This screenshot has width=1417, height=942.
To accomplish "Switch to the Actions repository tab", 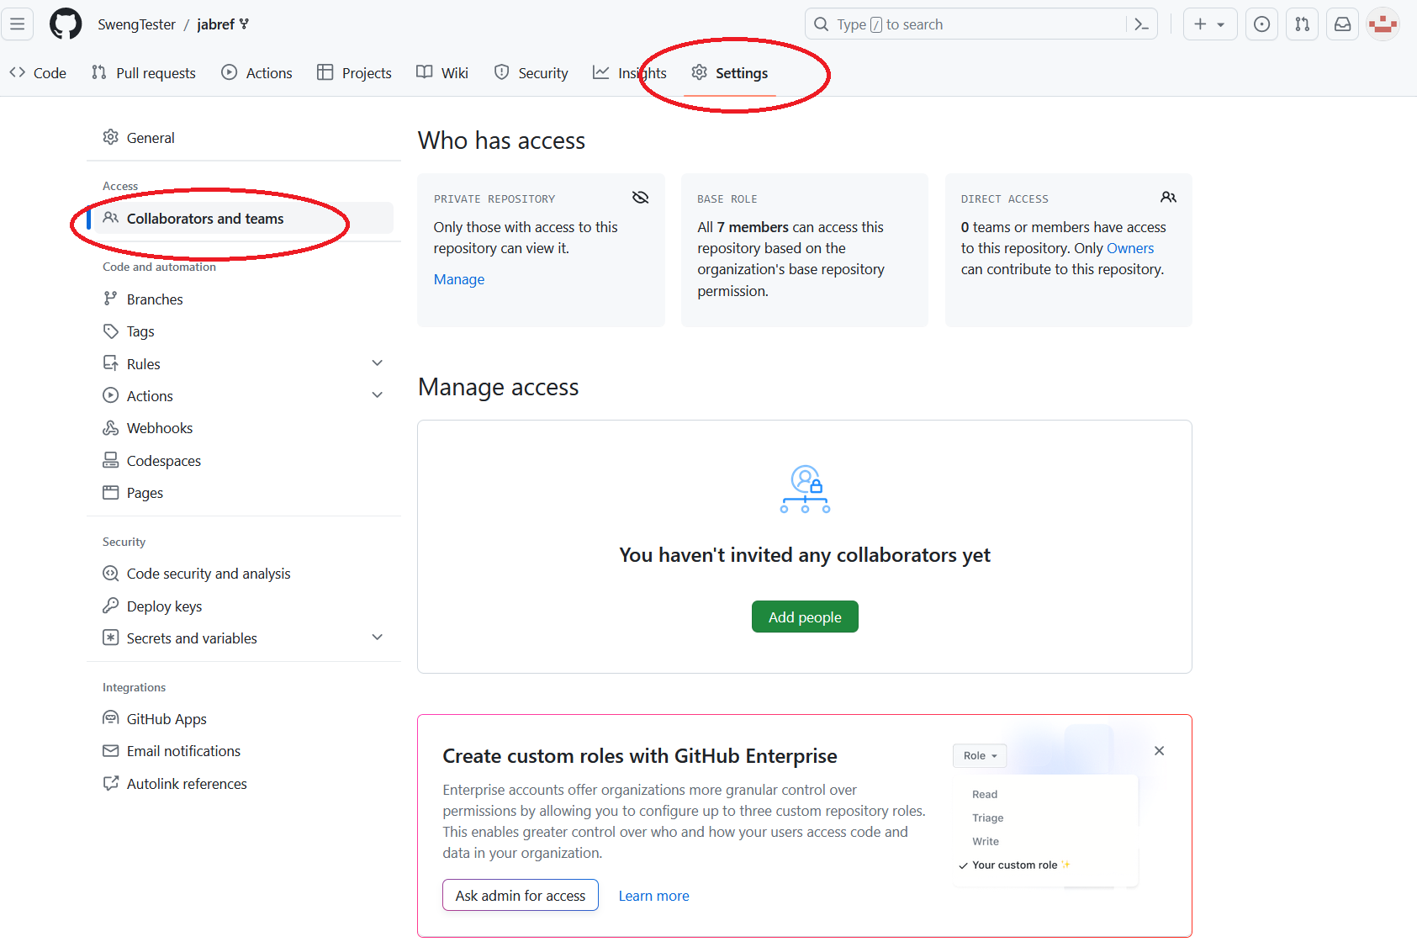I will click(x=256, y=73).
